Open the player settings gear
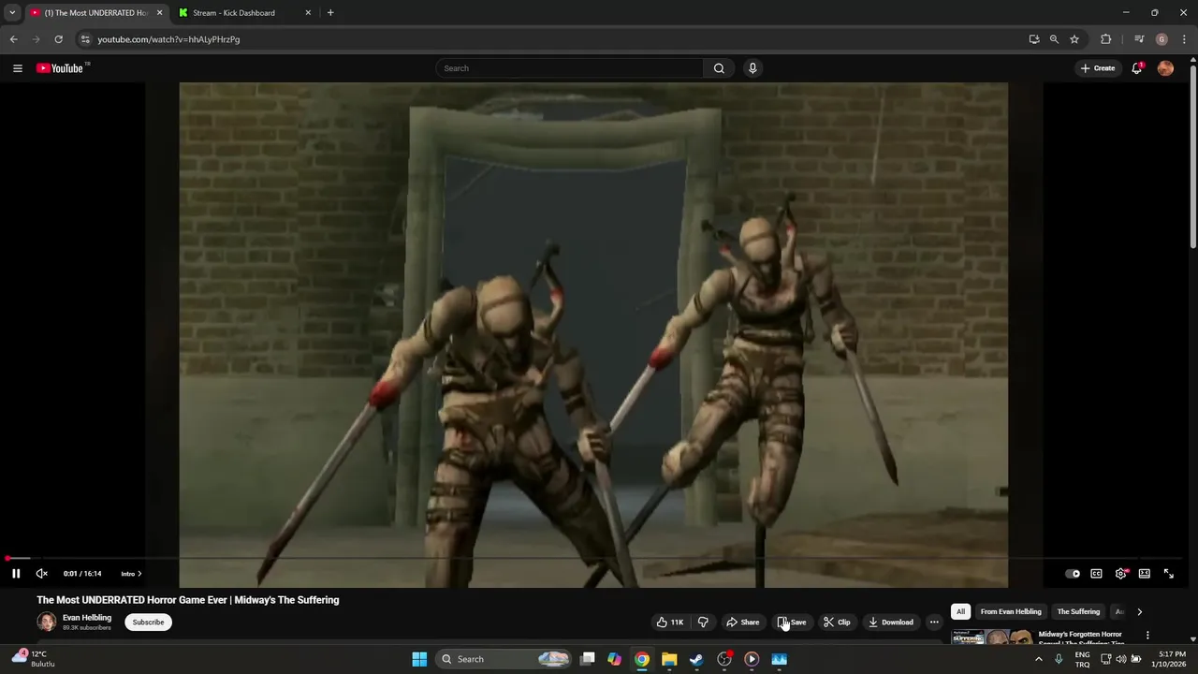 (x=1120, y=574)
